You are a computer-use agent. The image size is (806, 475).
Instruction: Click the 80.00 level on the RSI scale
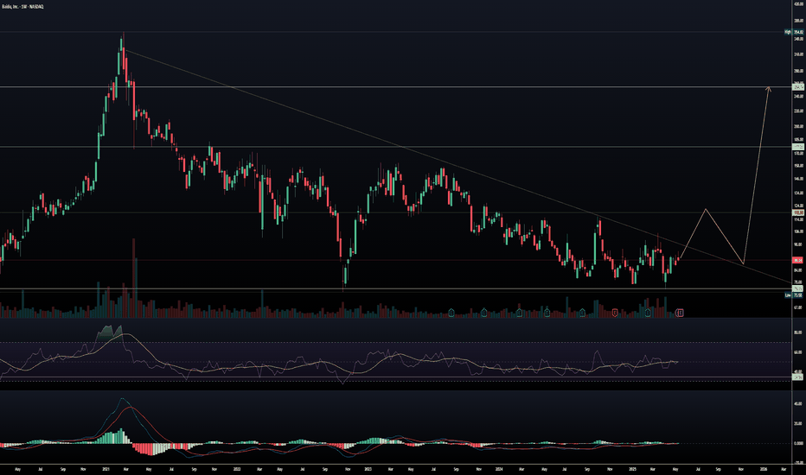(x=799, y=332)
